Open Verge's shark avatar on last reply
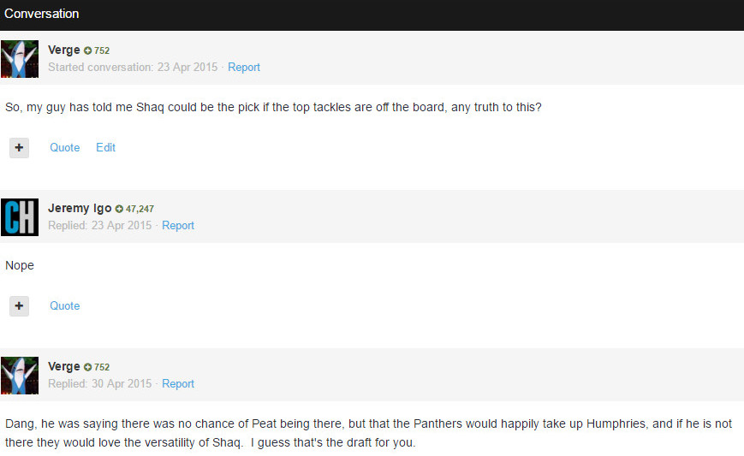 point(20,376)
